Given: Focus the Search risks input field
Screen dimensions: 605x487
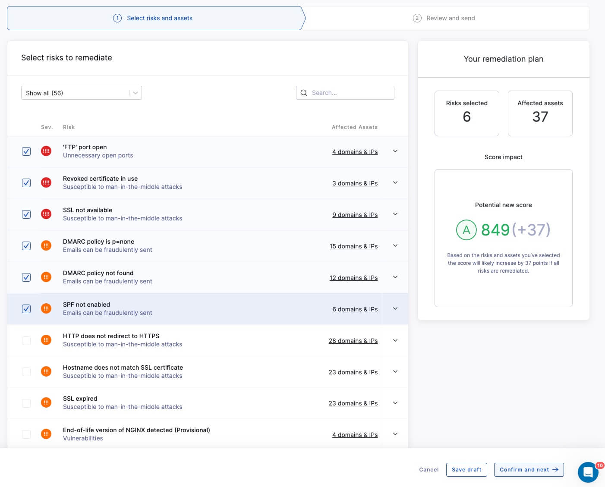Looking at the screenshot, I should pyautogui.click(x=345, y=93).
